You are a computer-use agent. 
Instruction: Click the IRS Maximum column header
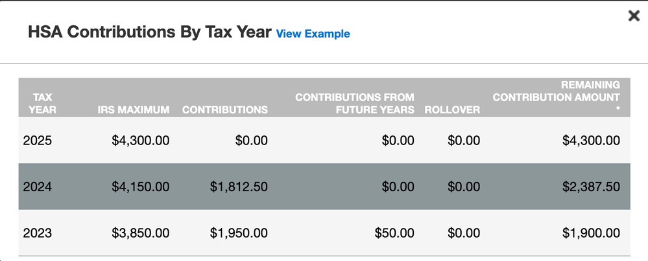click(134, 110)
